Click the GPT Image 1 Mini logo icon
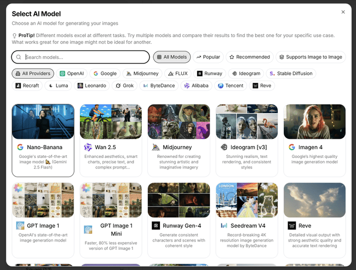 88,229
